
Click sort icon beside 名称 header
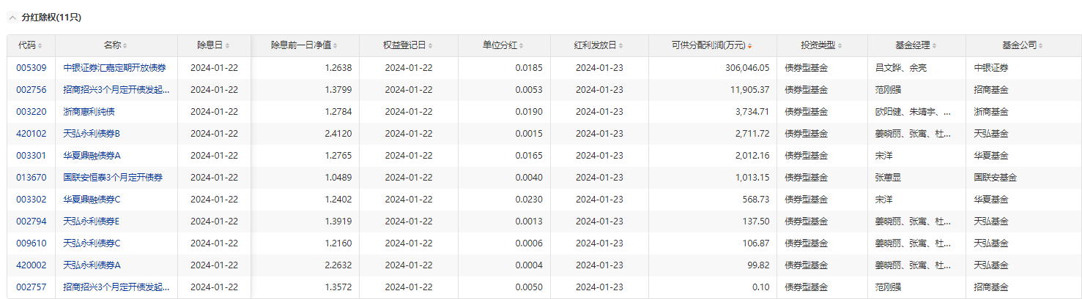[125, 45]
